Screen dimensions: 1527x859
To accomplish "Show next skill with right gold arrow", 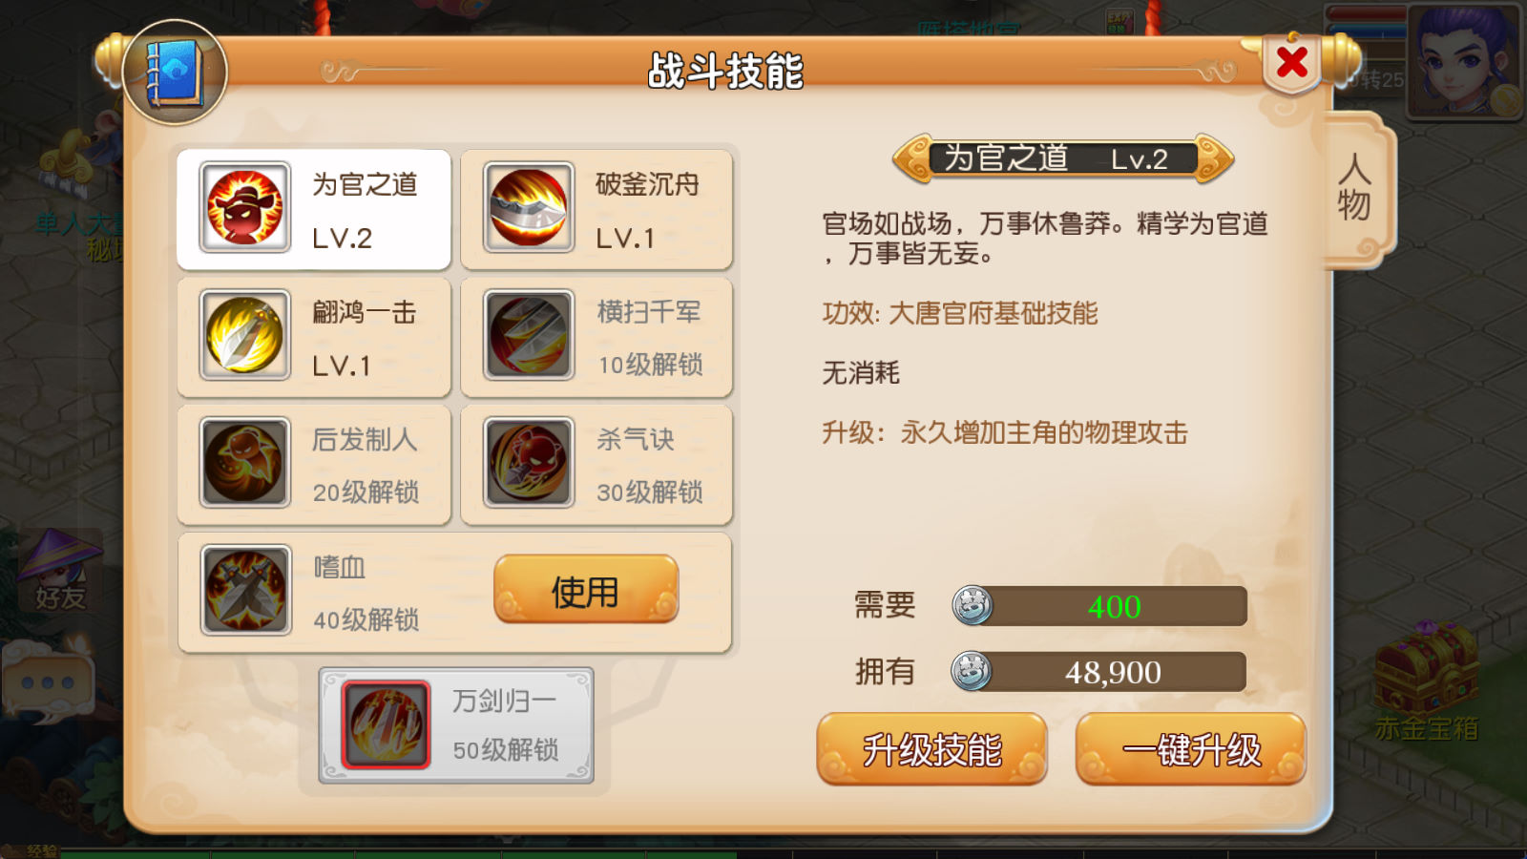I will (1214, 158).
